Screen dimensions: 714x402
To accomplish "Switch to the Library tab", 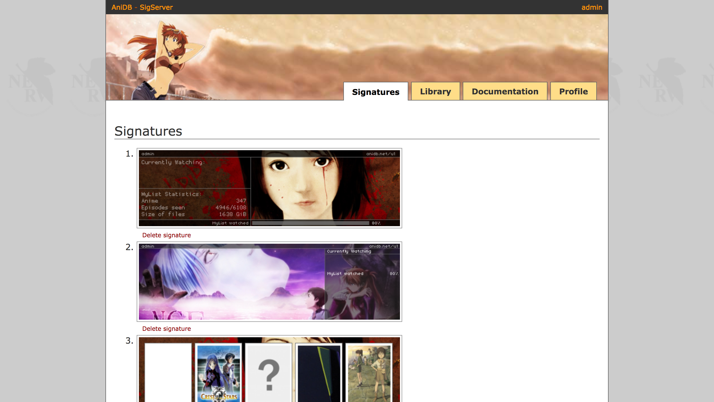I will click(x=435, y=91).
